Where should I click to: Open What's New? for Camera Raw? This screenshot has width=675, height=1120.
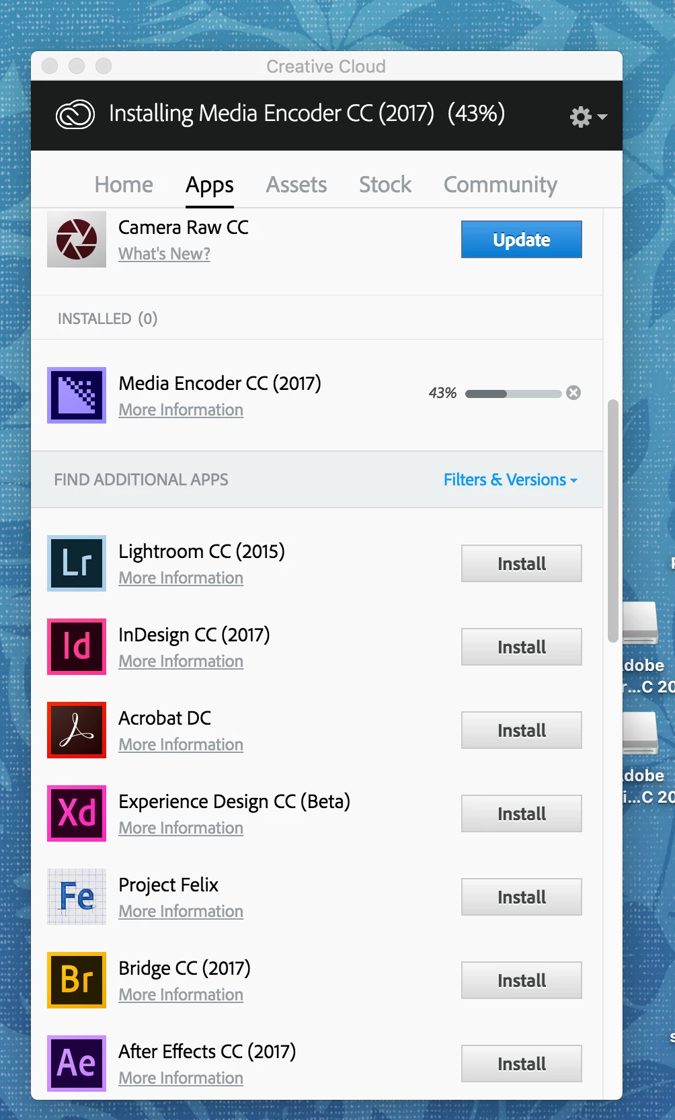click(164, 254)
